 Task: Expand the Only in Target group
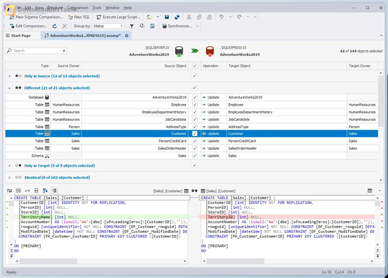click(x=9, y=165)
